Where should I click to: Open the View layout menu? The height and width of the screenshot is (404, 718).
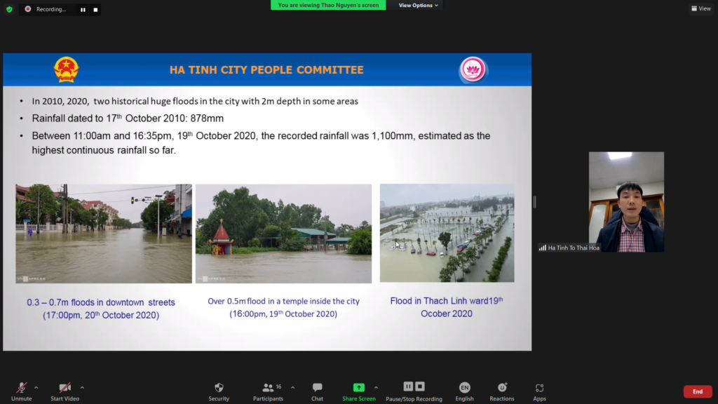(x=700, y=8)
